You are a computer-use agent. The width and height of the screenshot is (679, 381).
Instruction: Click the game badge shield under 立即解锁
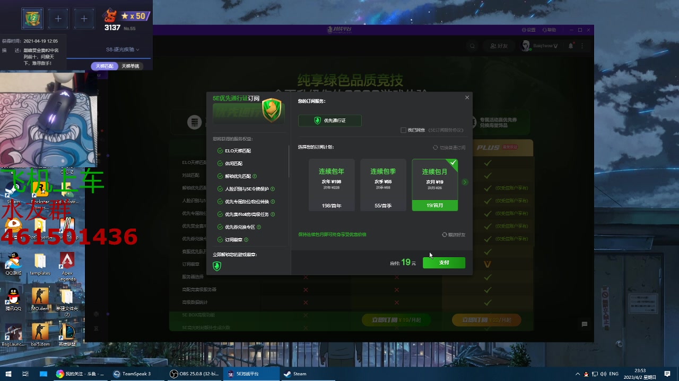tap(217, 266)
